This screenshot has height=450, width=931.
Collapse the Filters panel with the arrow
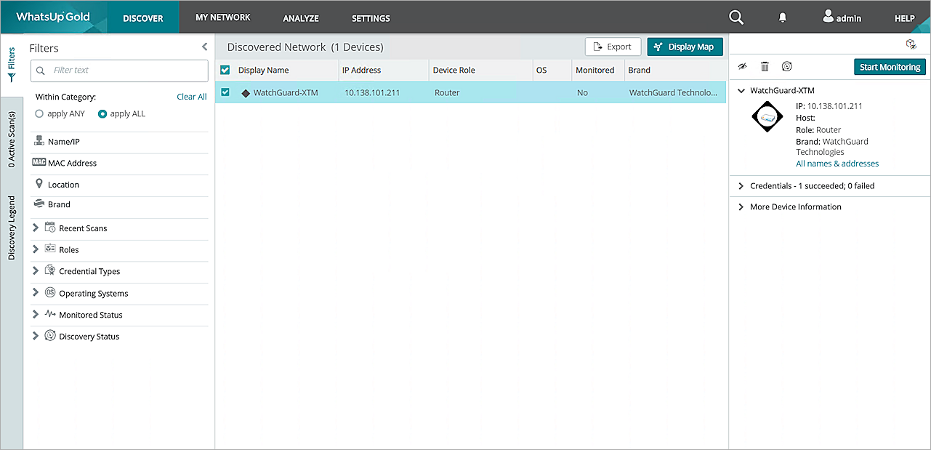(x=204, y=47)
